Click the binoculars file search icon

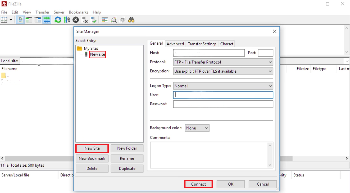point(131,20)
